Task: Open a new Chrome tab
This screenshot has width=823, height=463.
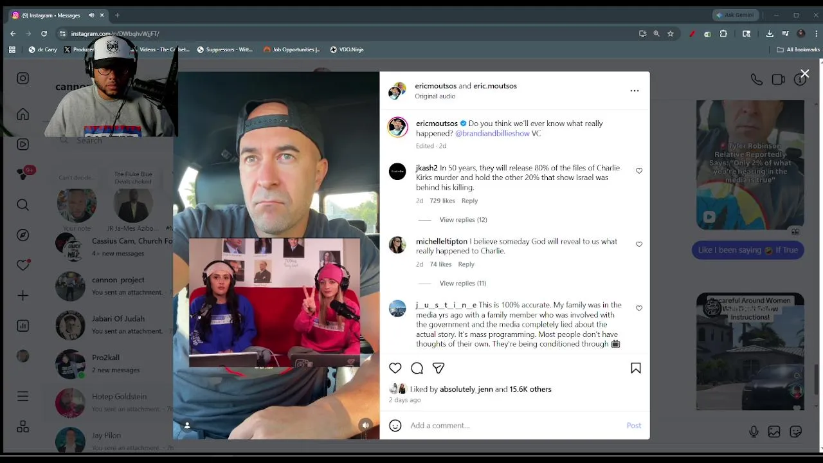Action: click(x=117, y=15)
